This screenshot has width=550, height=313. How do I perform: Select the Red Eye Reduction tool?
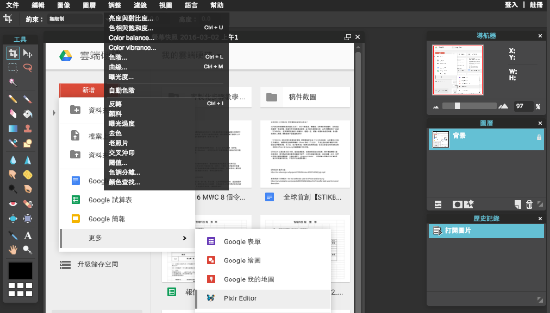point(13,204)
